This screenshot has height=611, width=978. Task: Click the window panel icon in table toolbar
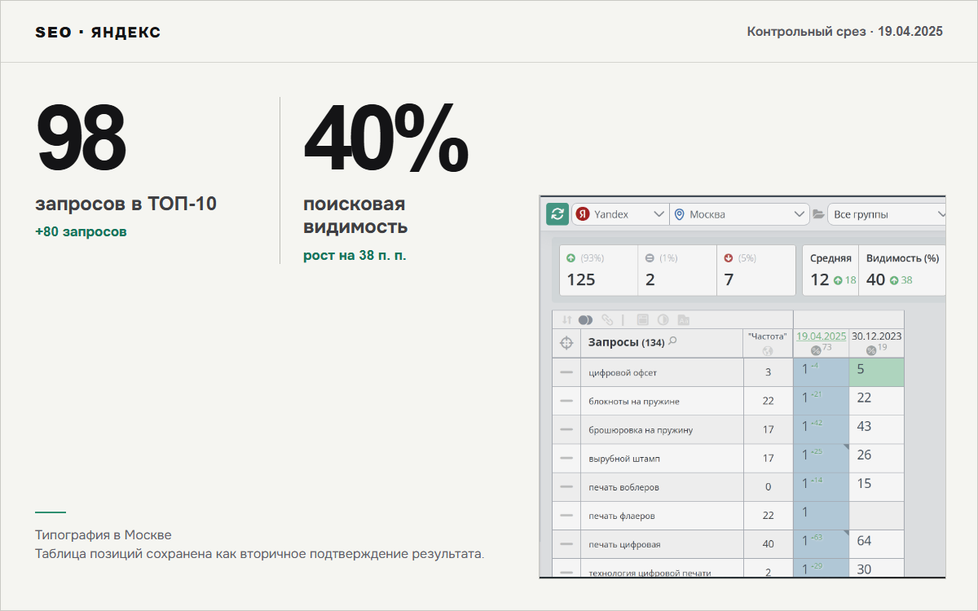(642, 320)
